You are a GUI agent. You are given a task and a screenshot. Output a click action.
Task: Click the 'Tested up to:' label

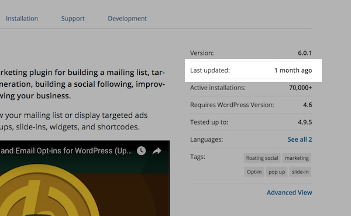point(209,122)
